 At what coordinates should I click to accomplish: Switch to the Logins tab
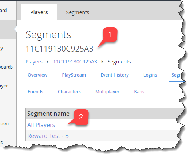click(150, 75)
